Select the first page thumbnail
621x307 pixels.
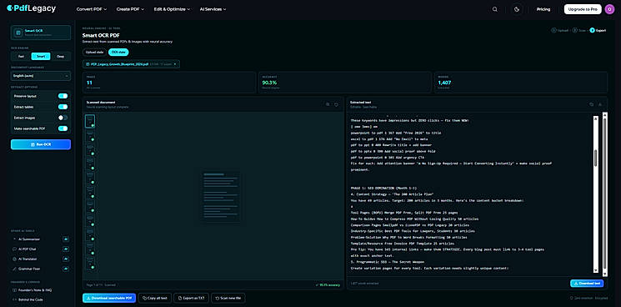pyautogui.click(x=90, y=121)
